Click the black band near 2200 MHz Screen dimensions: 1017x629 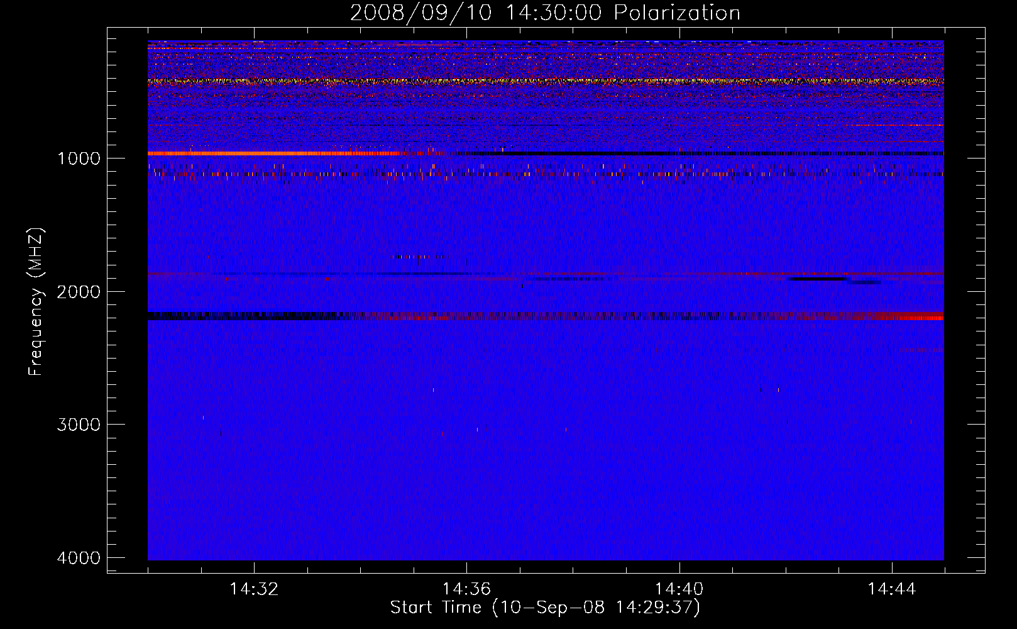pos(245,316)
